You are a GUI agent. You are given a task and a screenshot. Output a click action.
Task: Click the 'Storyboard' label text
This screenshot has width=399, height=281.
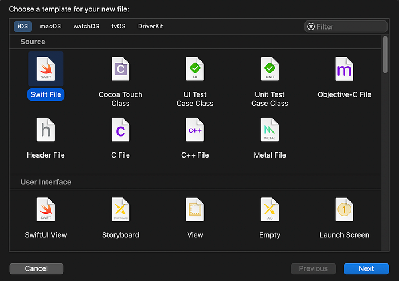tap(120, 235)
